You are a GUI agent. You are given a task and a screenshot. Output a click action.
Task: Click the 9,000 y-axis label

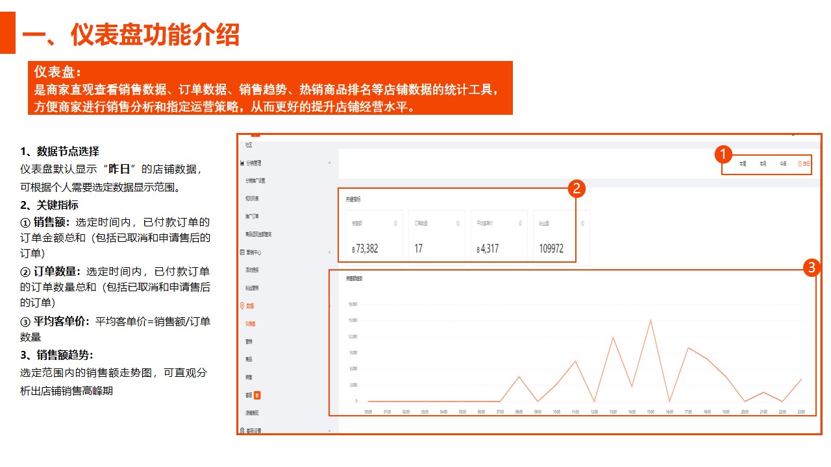354,352
